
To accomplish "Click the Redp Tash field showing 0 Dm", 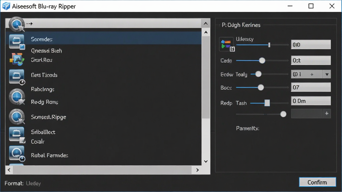I will [311, 101].
